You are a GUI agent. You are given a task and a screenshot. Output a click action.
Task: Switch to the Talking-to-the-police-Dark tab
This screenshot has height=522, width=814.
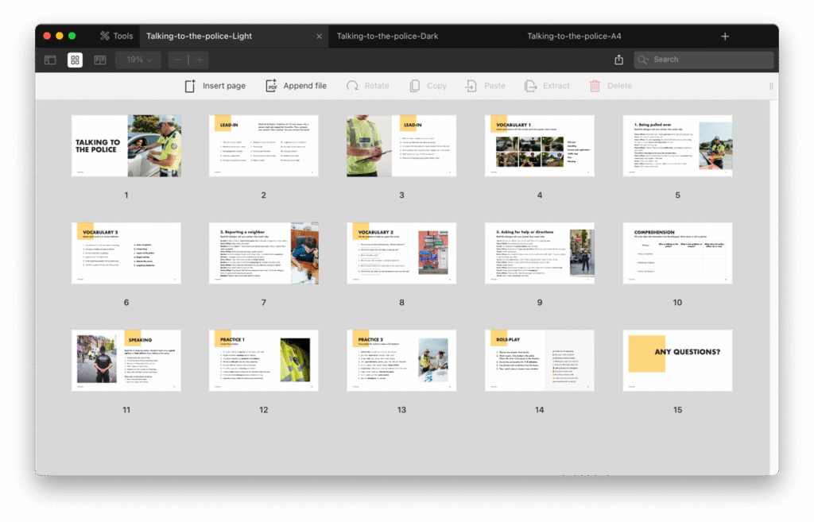tap(387, 36)
